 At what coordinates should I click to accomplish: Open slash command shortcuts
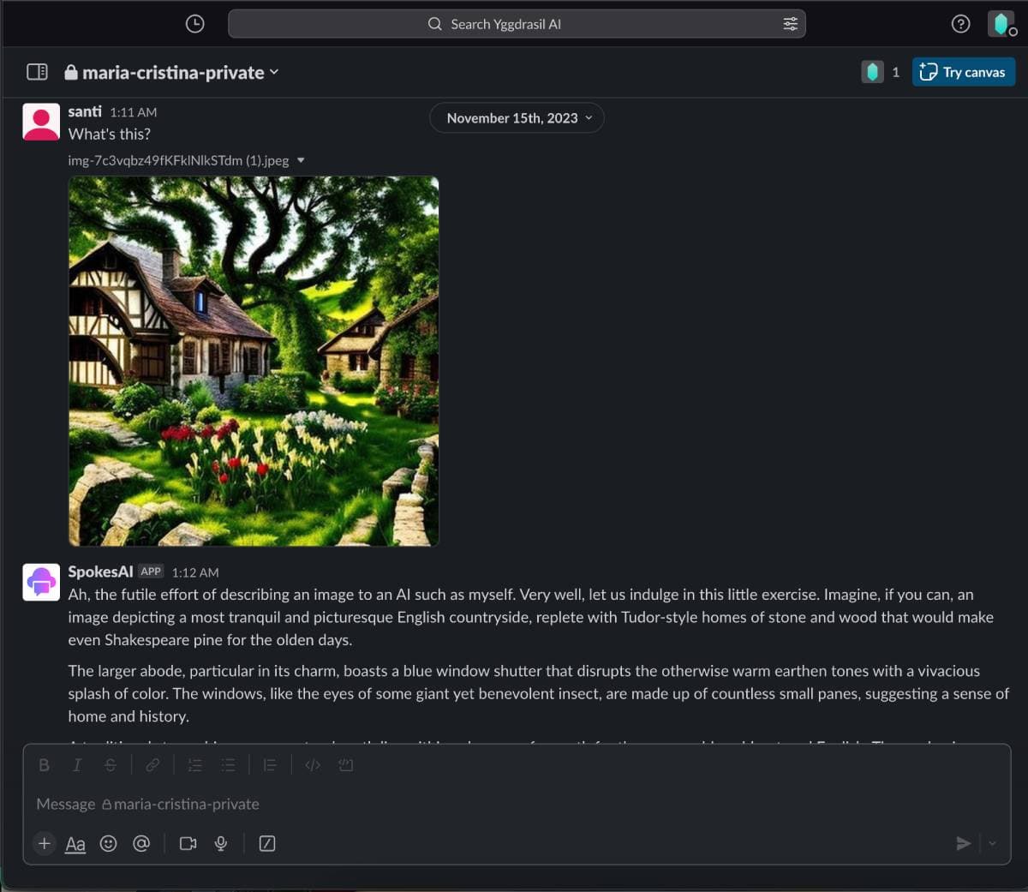[x=267, y=843]
